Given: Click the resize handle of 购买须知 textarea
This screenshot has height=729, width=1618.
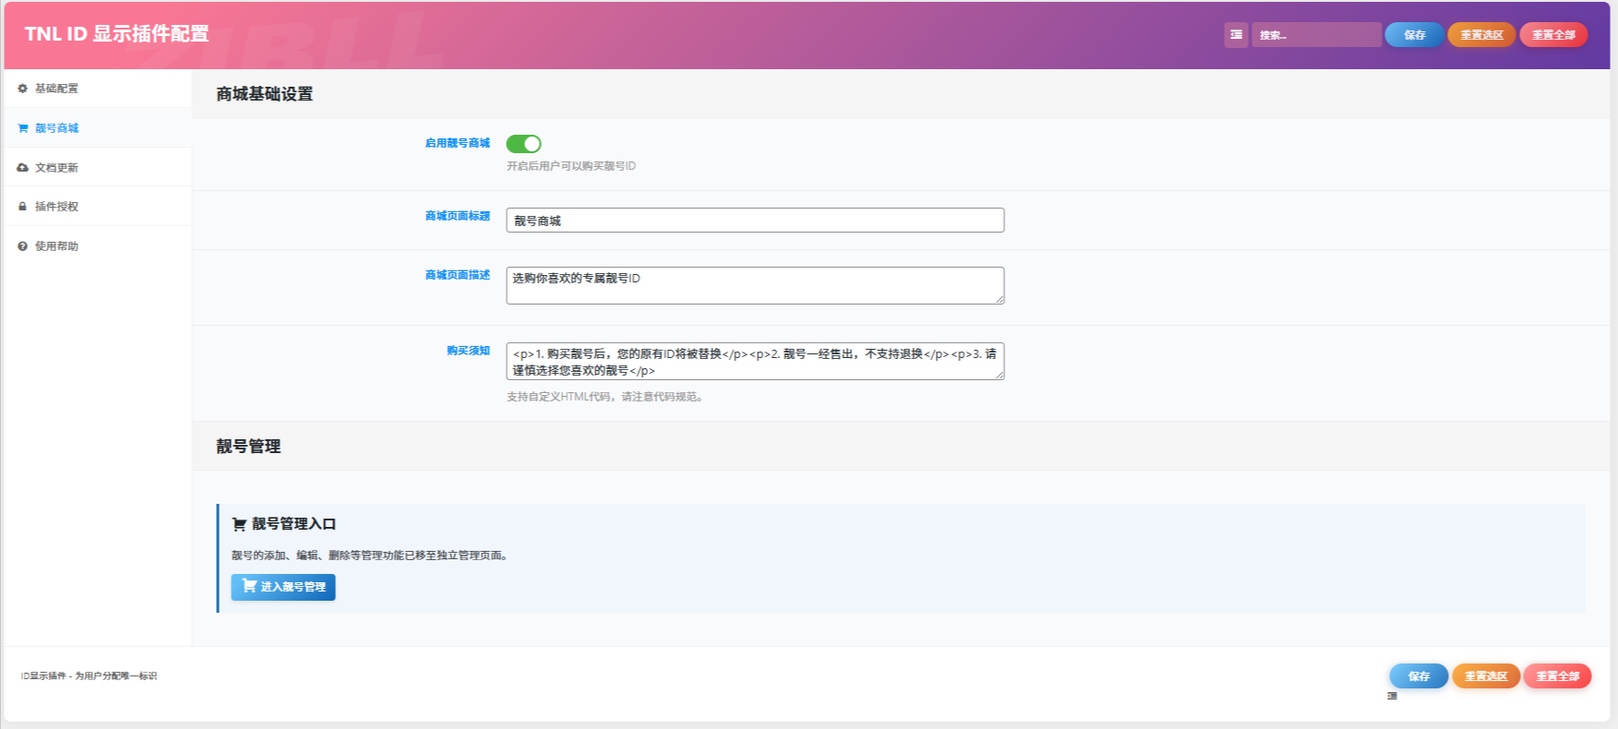Looking at the screenshot, I should 1000,376.
